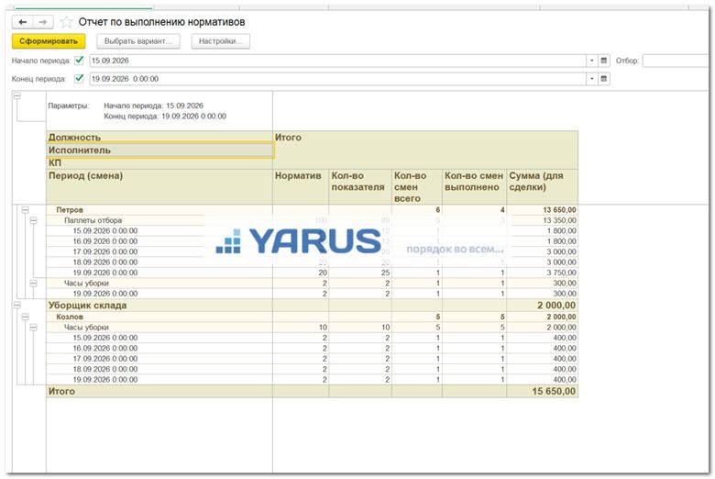The image size is (715, 479).
Task: Open calendar picker for Начало периода
Action: pos(604,61)
